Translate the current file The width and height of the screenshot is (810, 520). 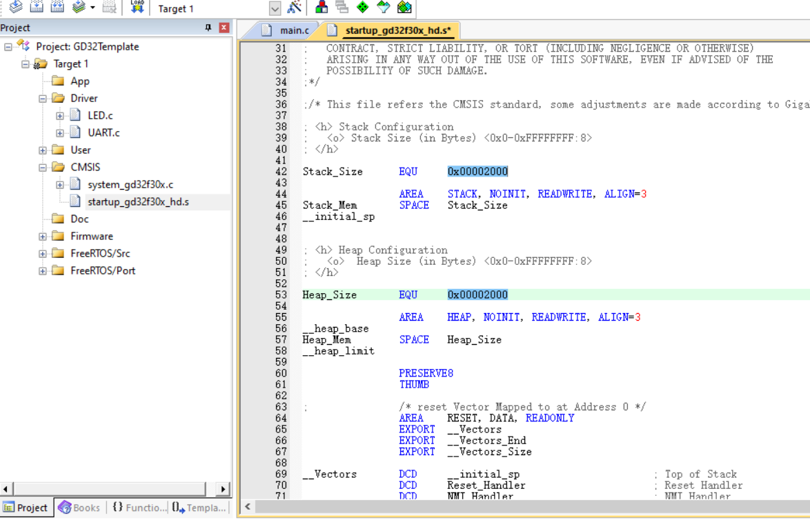point(16,8)
